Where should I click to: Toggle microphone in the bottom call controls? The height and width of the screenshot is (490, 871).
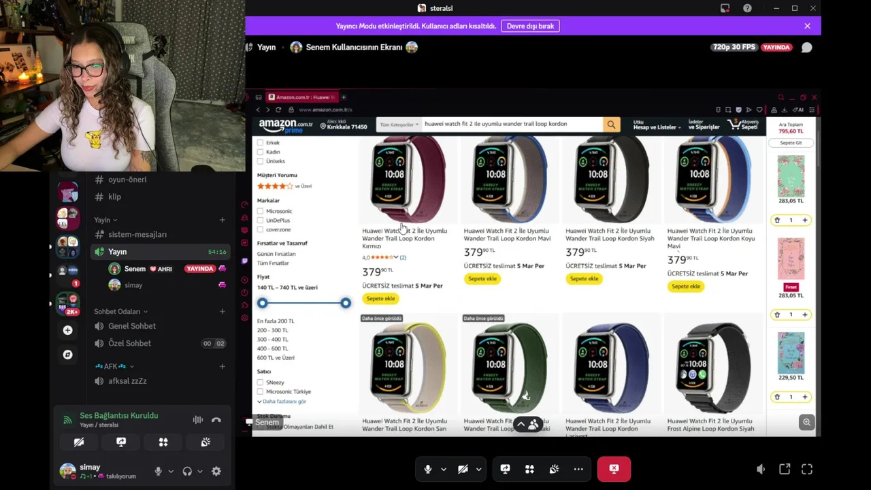(428, 469)
